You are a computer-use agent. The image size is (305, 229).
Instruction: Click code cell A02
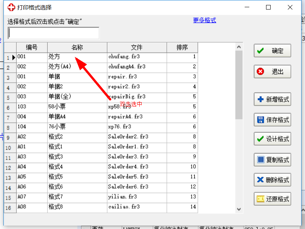tap(32, 138)
